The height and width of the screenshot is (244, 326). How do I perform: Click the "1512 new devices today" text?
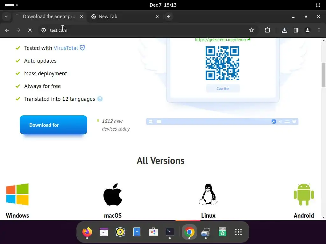pos(116,125)
